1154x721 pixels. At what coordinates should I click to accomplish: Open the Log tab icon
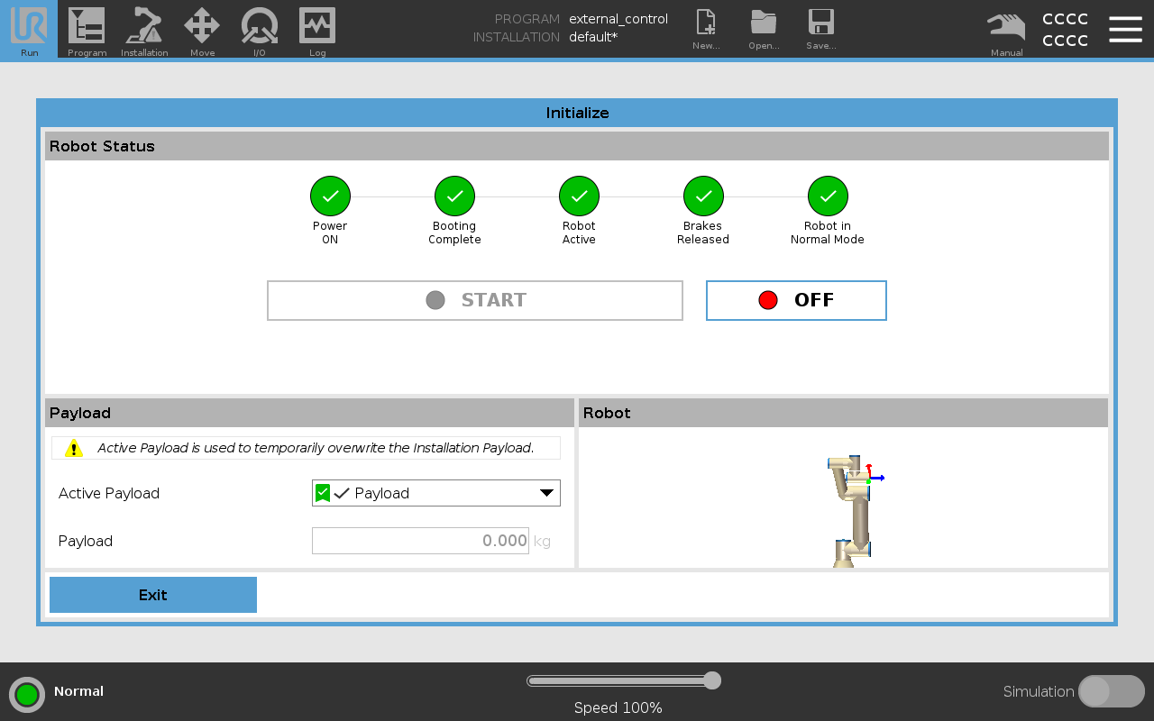coord(317,29)
